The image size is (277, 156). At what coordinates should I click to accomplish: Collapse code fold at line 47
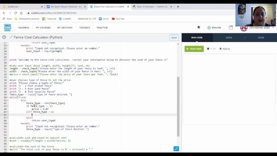tap(8, 117)
